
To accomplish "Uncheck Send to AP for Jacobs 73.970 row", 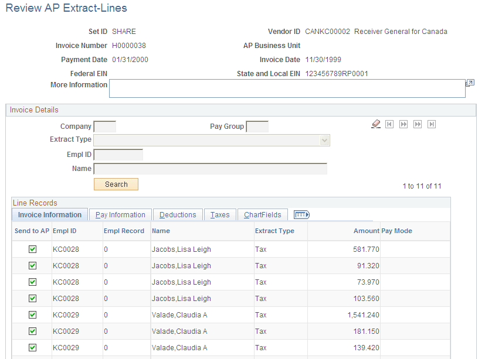I will 32,282.
